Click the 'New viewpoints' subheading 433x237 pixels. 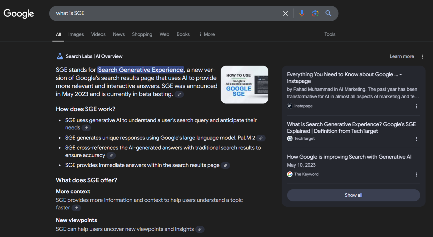[x=76, y=220]
